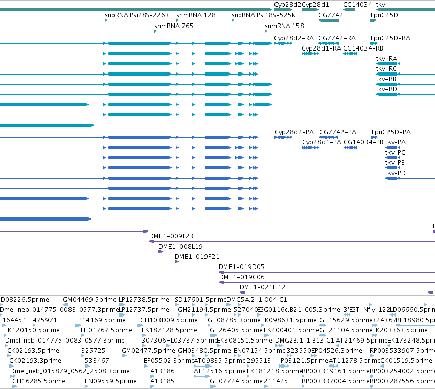Click EST GM04469.5prime
Viewport: 435px width, 389px height.
tap(89, 300)
